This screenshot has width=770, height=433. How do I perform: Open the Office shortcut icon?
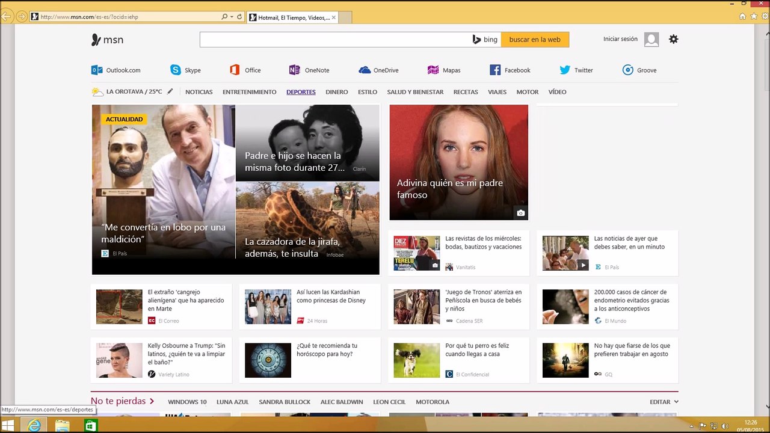235,70
